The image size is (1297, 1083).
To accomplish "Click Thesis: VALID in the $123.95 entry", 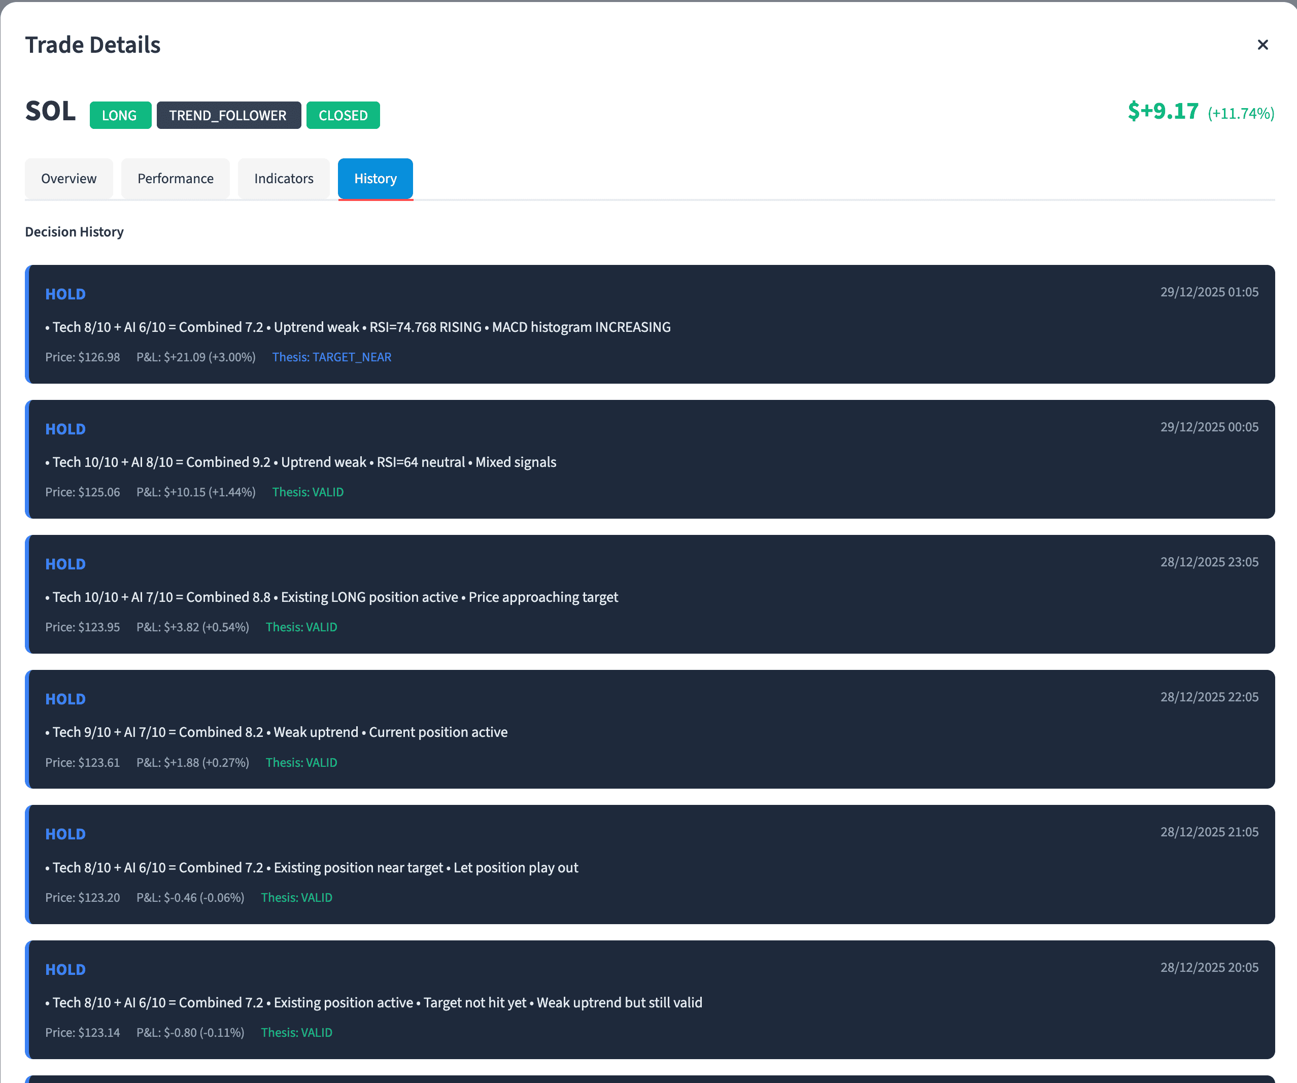I will coord(301,628).
